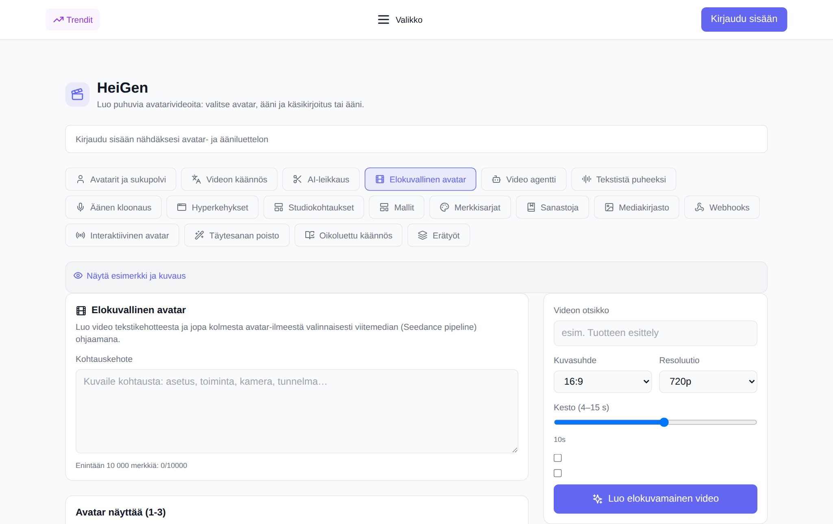Click the palette icon on Merkkisarjat

click(x=444, y=207)
